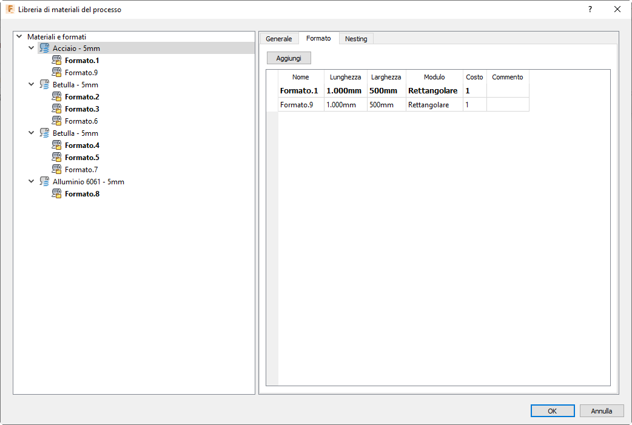Collapse the Alluminio 6061 - 5mm node
632x425 pixels.
[x=31, y=181]
